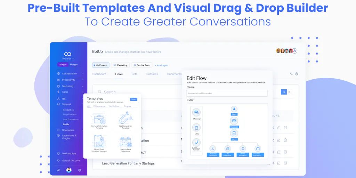356x178 pixels.
Task: Switch to the My Apps toggle
Action: point(74,64)
